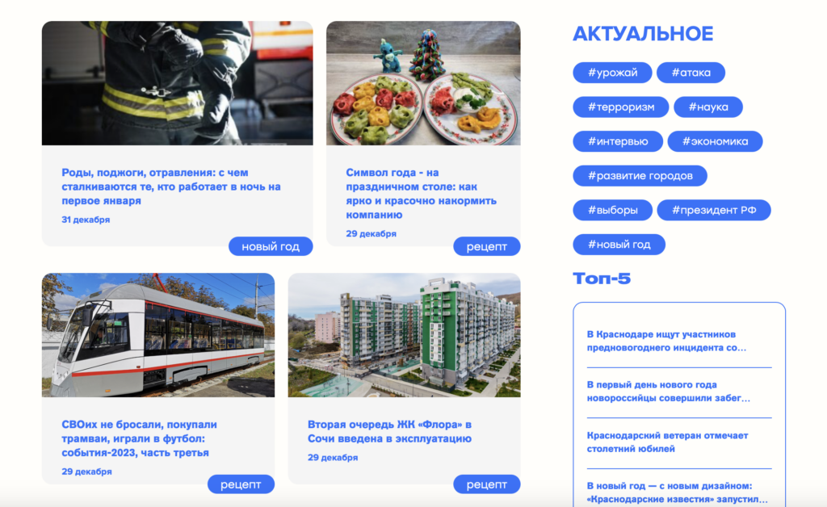Screen dimensions: 827x507
Task: Select the #президент РФ tag
Action: tap(714, 210)
